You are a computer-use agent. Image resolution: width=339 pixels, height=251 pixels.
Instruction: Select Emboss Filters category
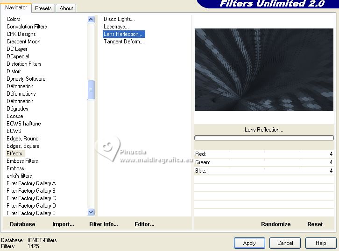[x=22, y=160]
